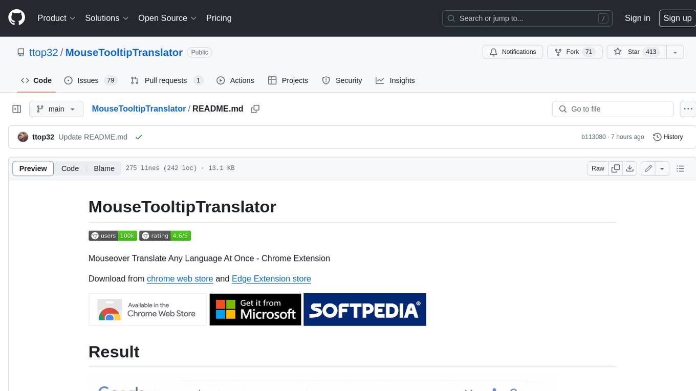Switch to the Issues tab
The image size is (696, 391).
(90, 80)
